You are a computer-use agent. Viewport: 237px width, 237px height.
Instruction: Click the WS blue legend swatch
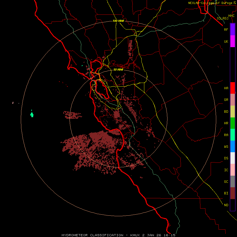[x=233, y=146]
